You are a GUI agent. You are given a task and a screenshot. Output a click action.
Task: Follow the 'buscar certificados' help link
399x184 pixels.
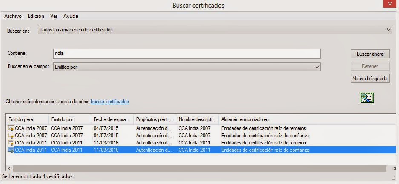[x=110, y=102]
